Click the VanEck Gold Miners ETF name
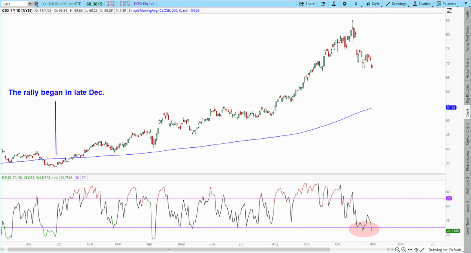The height and width of the screenshot is (253, 471). tap(62, 4)
